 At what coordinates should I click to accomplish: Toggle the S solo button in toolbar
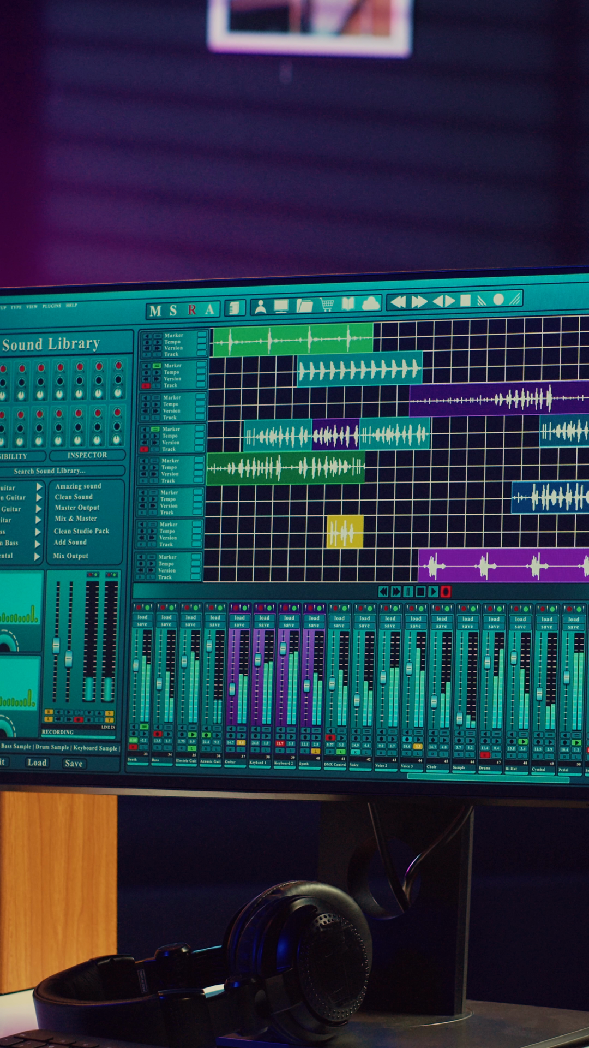click(173, 311)
